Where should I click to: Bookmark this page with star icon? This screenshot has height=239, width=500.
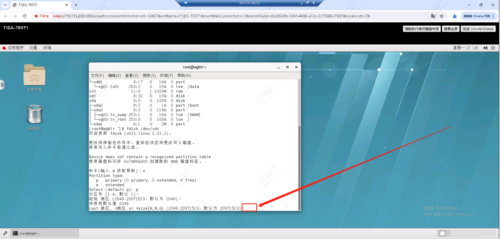click(442, 16)
